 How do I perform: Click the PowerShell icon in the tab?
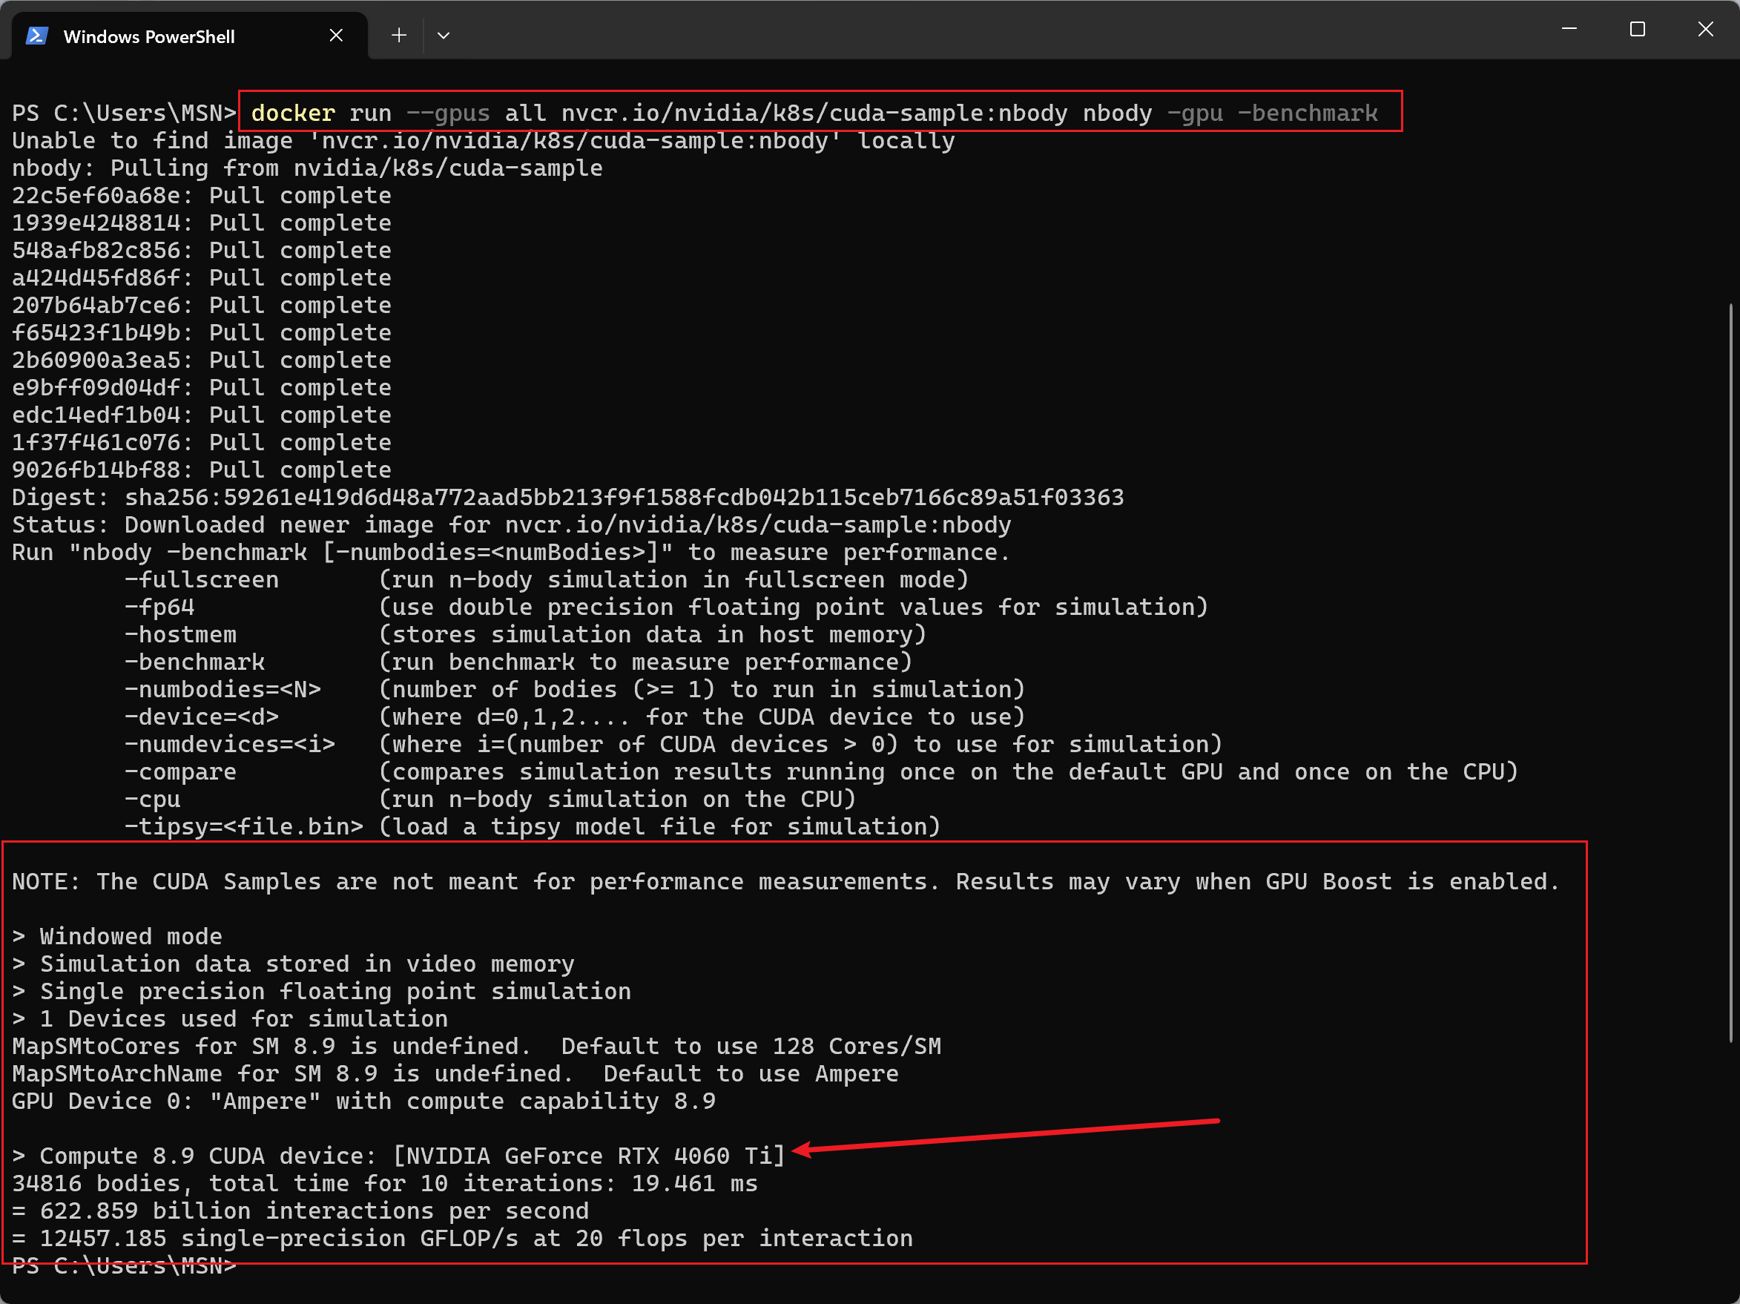click(37, 36)
